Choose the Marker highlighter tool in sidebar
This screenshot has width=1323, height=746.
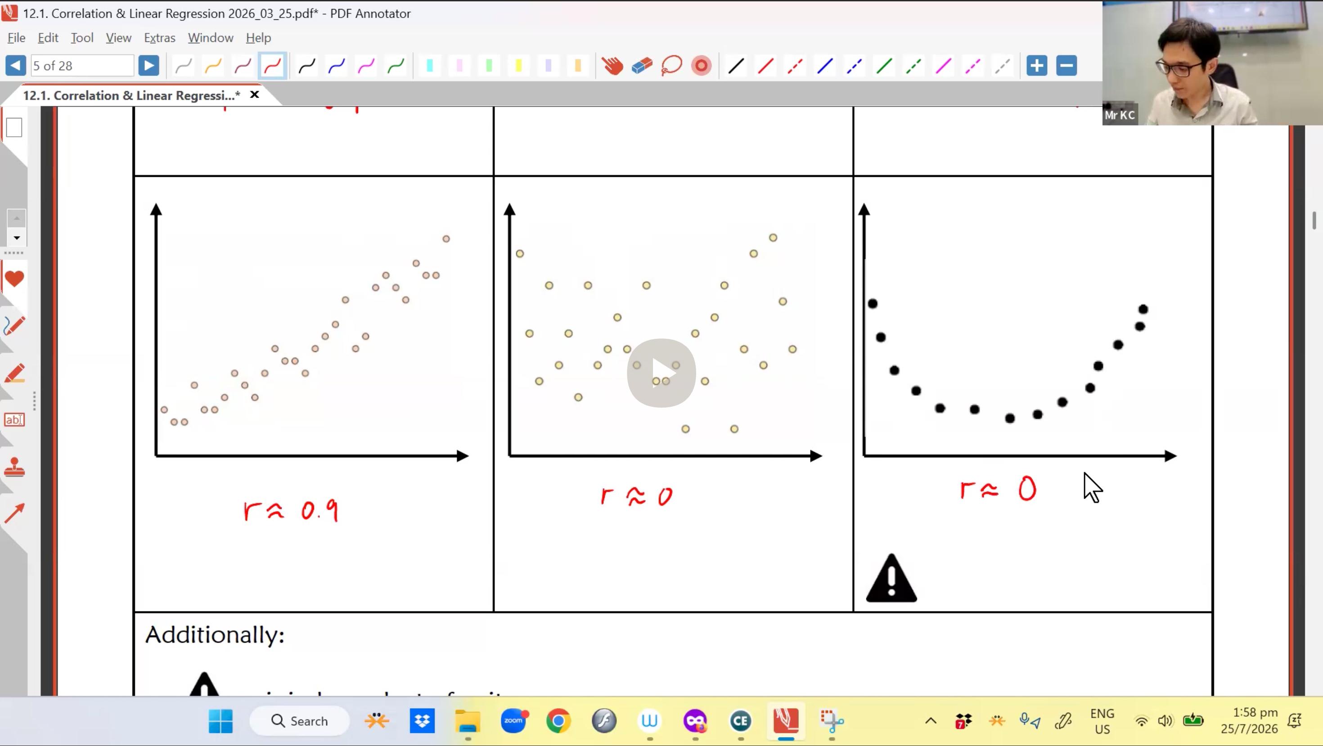coord(14,373)
